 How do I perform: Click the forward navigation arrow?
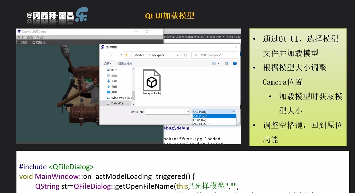tap(111, 55)
